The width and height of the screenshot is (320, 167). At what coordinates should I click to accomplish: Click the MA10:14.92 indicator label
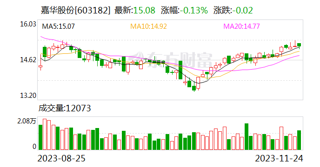coord(148,26)
